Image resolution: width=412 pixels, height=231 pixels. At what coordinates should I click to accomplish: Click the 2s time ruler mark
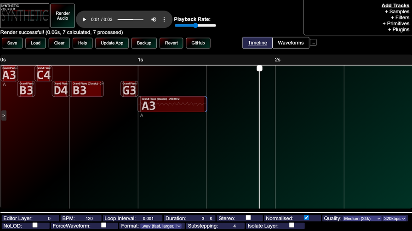coord(277,60)
